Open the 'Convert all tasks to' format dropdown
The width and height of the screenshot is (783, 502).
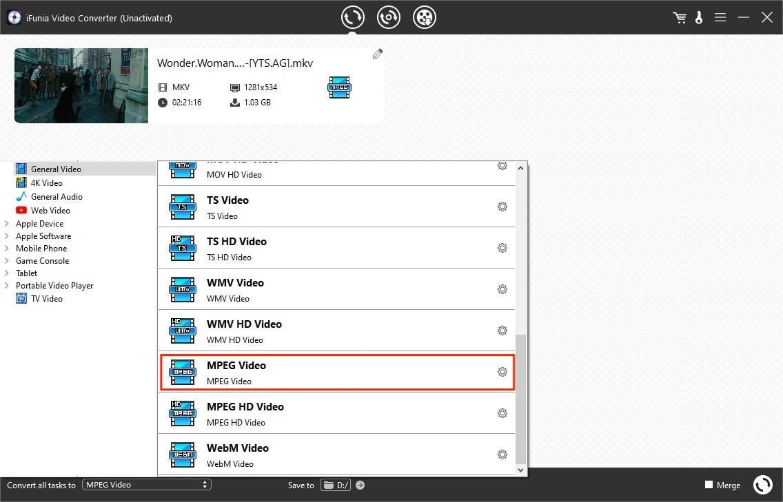pos(146,485)
